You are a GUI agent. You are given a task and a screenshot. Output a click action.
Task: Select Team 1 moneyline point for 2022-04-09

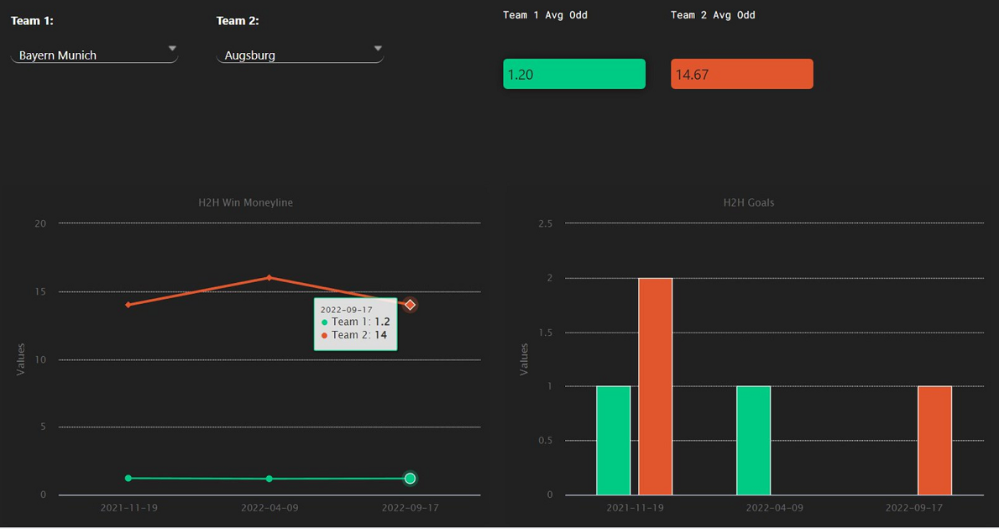[x=269, y=479]
